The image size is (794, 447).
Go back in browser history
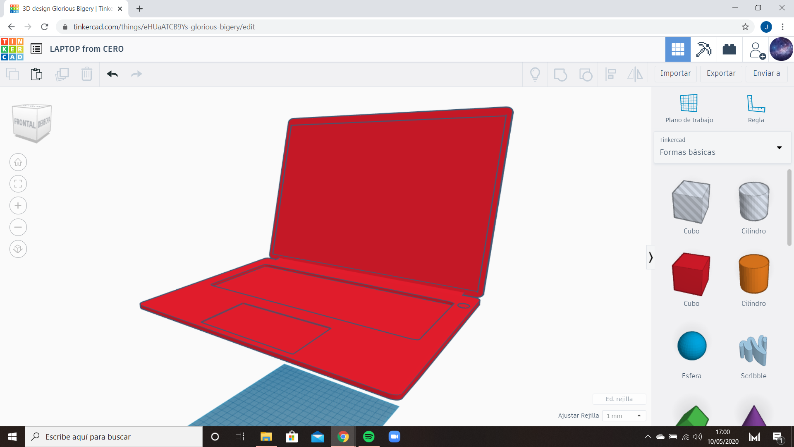11,27
